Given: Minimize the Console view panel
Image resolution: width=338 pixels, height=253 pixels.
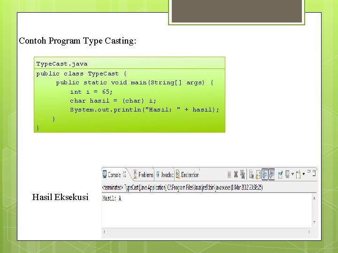Looking at the screenshot, I should [x=309, y=171].
